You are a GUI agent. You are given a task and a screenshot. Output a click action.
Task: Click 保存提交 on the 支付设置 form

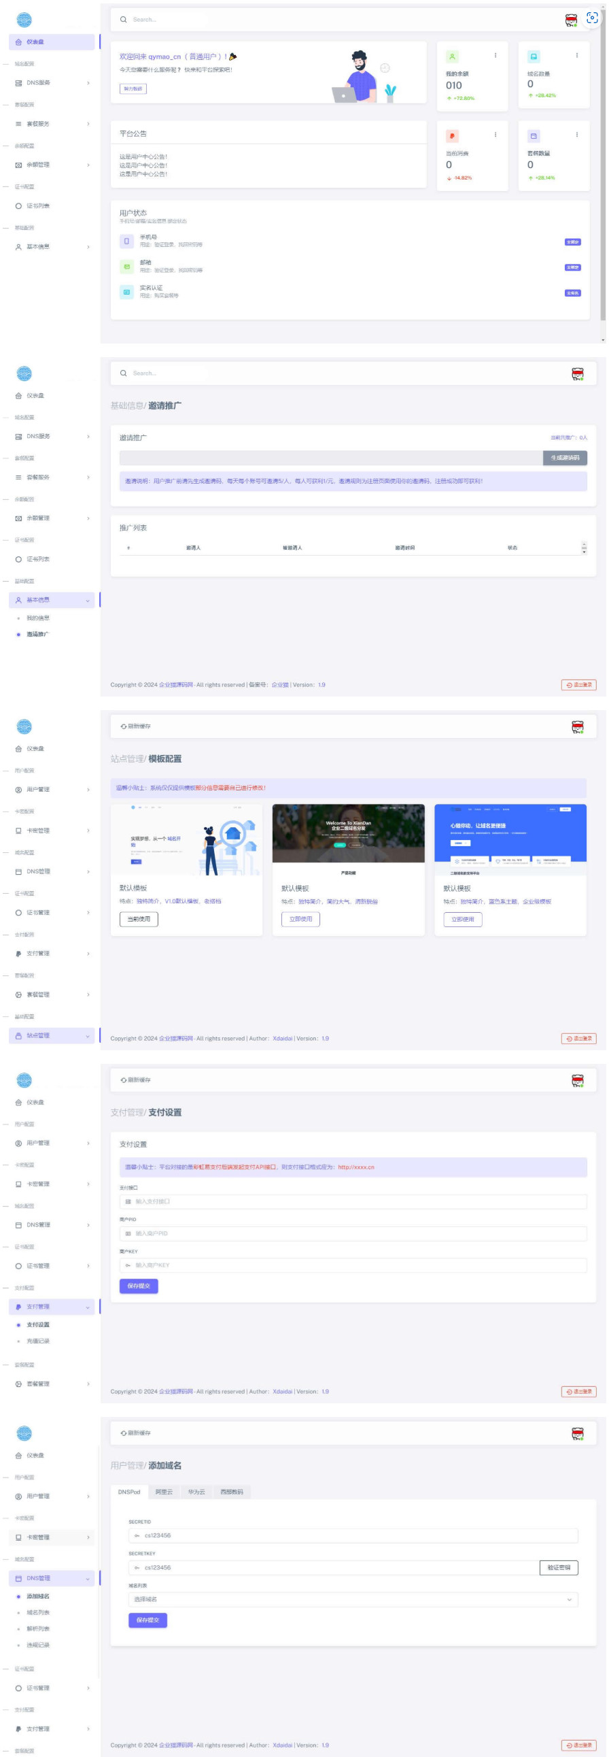pos(139,1286)
